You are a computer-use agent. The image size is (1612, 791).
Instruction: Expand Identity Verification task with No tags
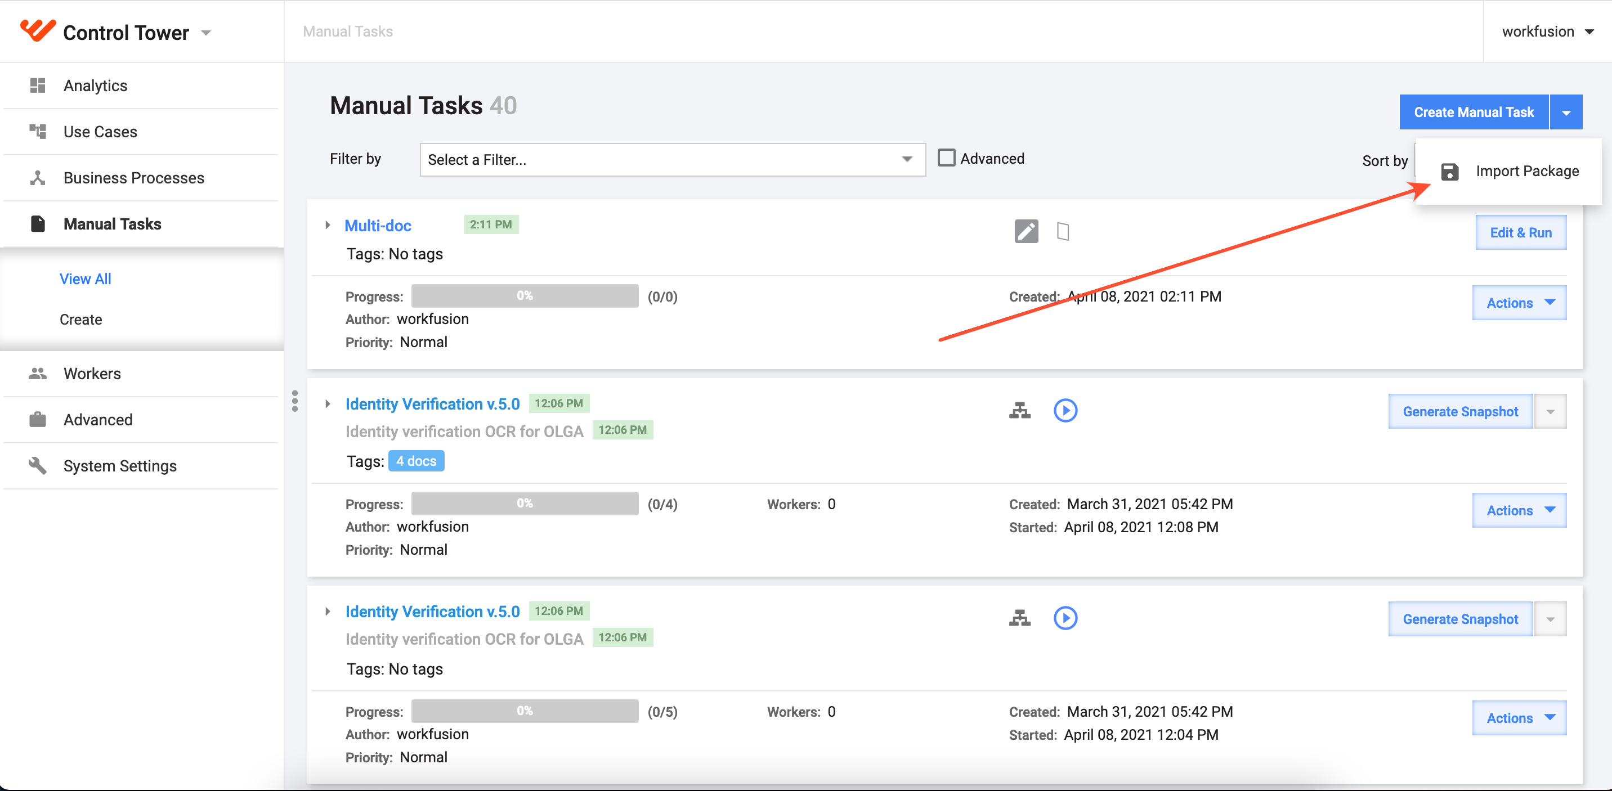pos(327,612)
